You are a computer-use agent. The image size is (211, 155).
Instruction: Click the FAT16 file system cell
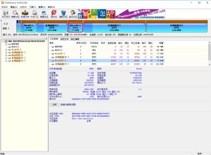click(94, 47)
